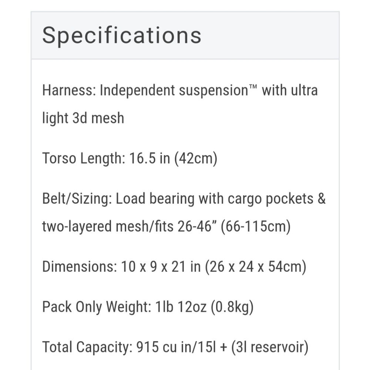370x370 pixels.
Task: Click the '16.5 in (42cm)' value
Action: (173, 158)
